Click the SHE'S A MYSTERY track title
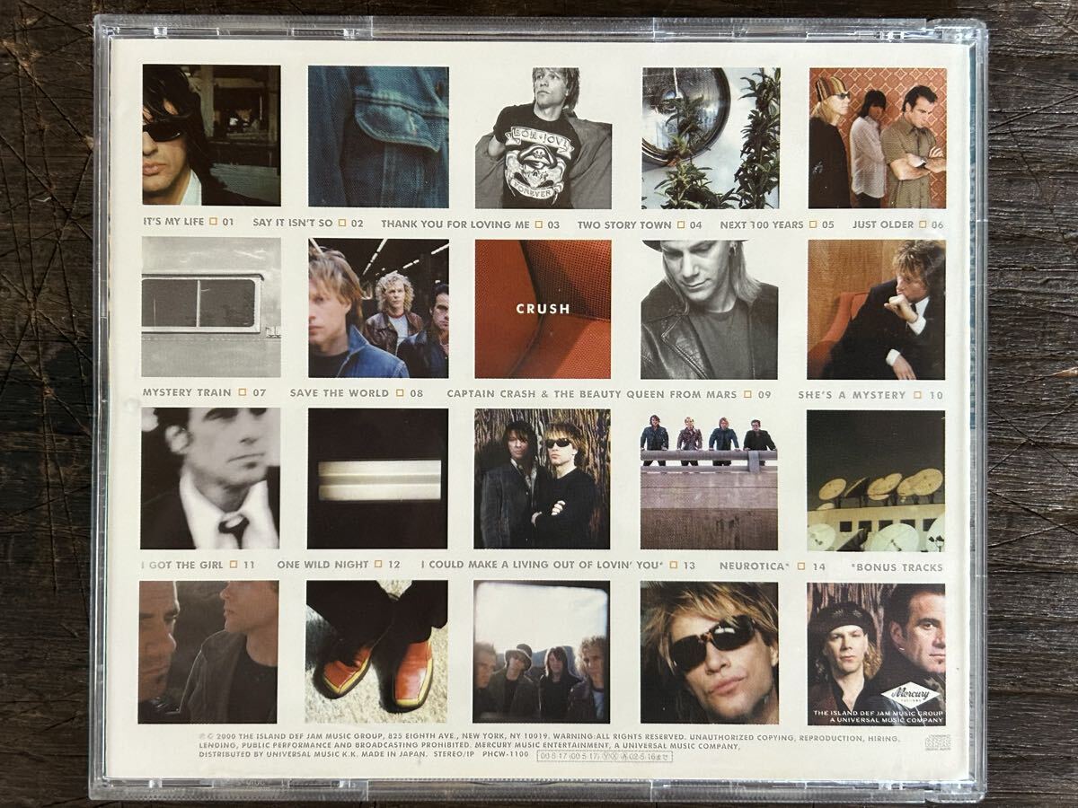1078x808 pixels. point(852,393)
